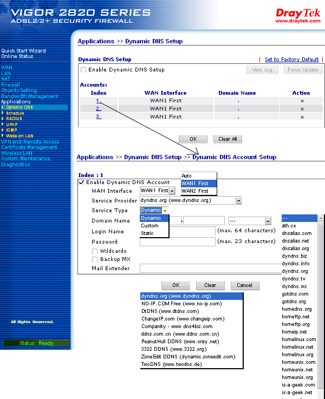Tick the Wildcards checkbox
This screenshot has width=325, height=399.
[x=95, y=251]
